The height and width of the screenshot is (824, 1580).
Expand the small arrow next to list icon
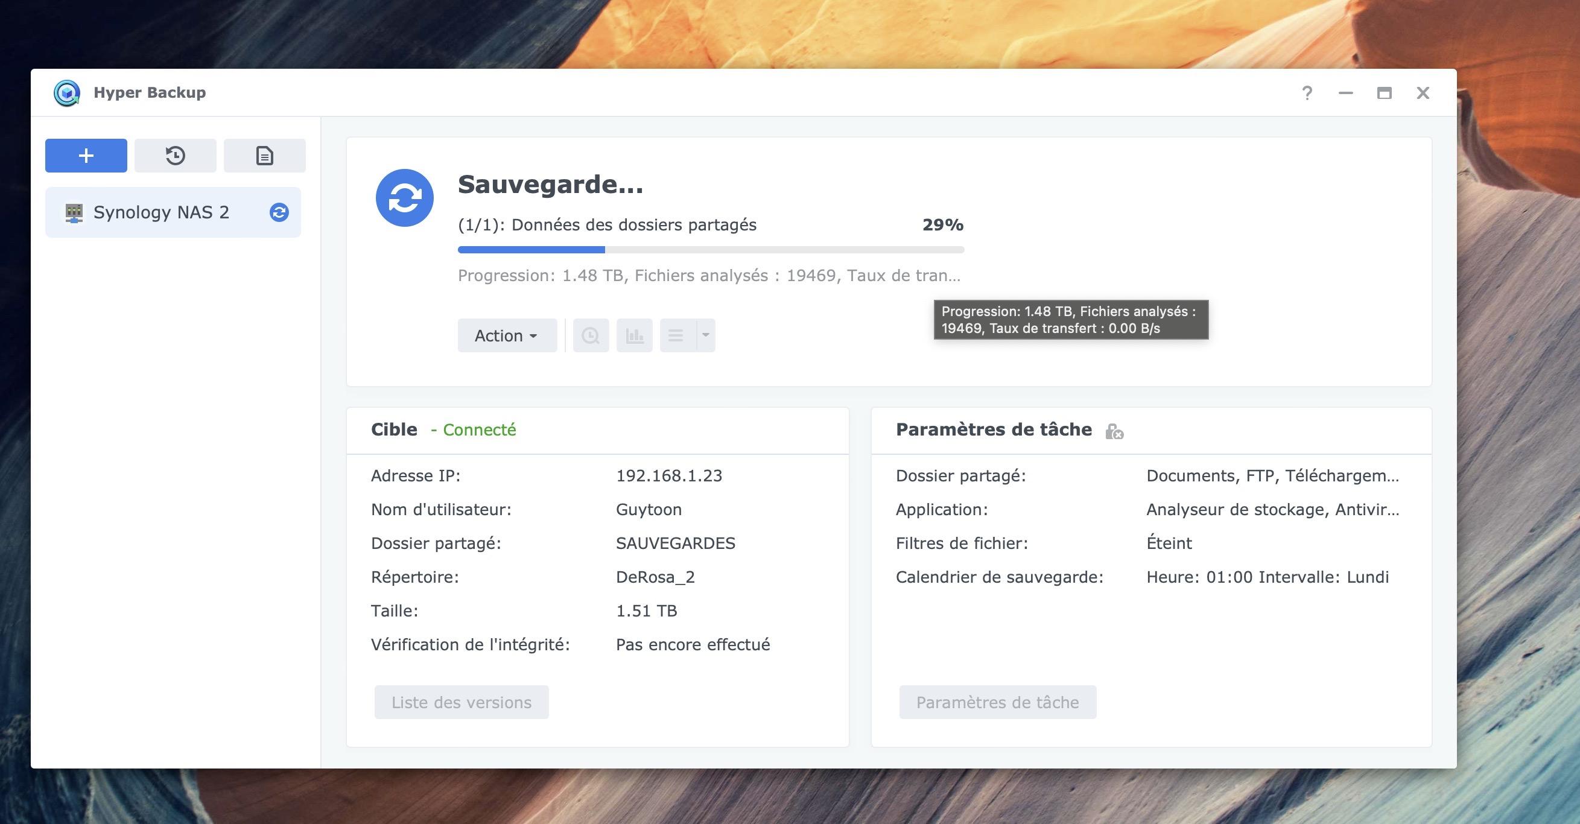(706, 335)
